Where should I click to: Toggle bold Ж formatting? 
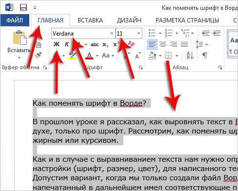click(x=57, y=44)
